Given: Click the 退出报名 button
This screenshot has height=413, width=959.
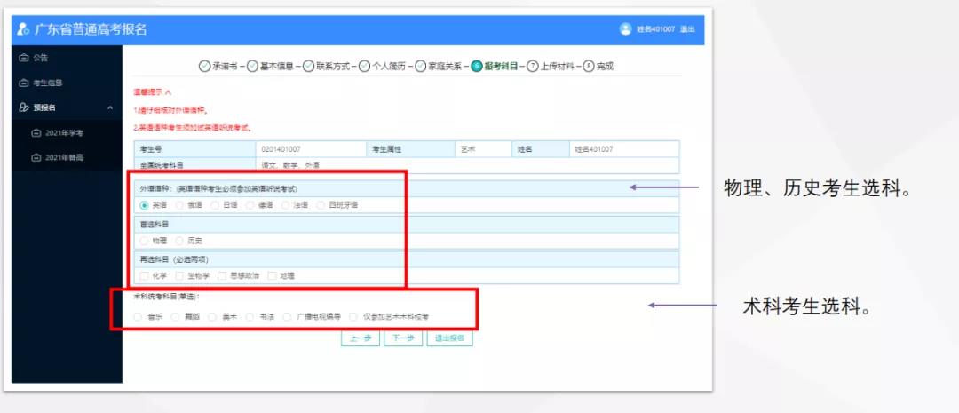Looking at the screenshot, I should (x=449, y=338).
